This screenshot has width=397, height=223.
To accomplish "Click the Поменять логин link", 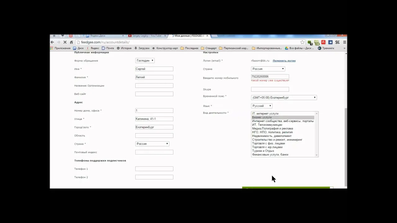I will coord(284,61).
